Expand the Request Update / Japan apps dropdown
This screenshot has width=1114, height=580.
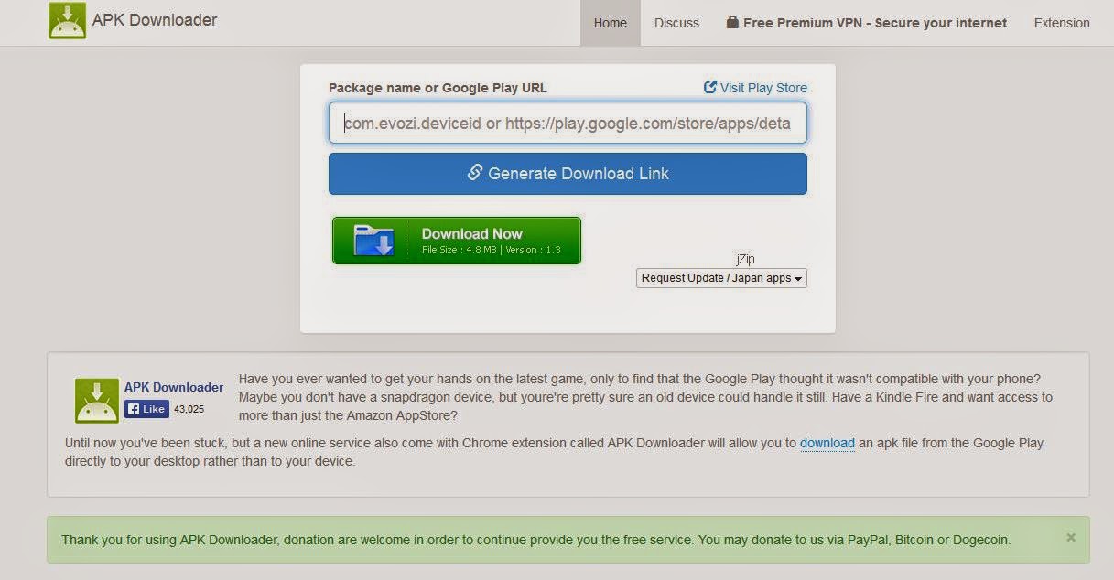[721, 278]
